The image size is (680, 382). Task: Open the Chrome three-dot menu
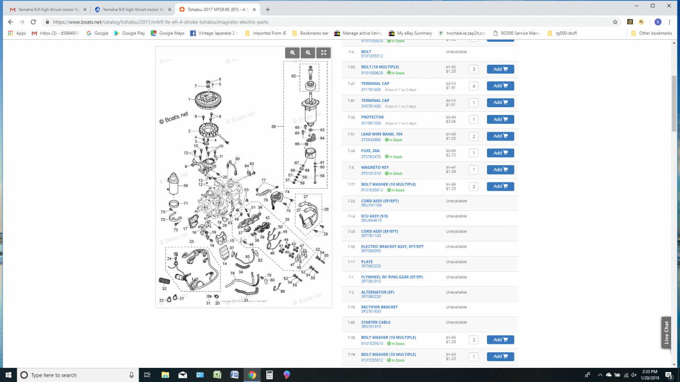[670, 22]
